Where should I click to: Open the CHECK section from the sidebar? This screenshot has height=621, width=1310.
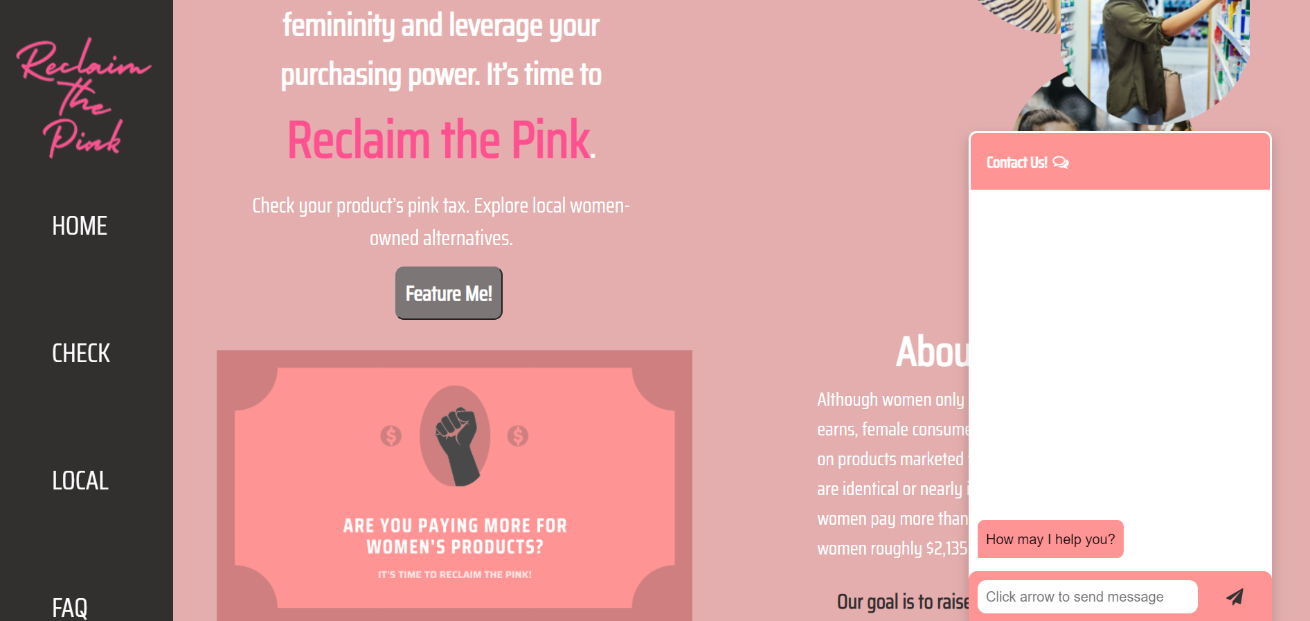80,354
